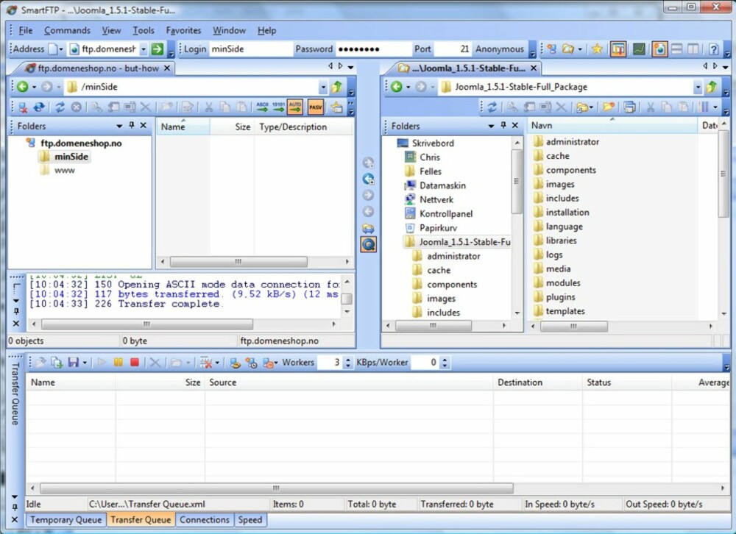Viewport: 736px width, 534px height.
Task: Click the disconnect icon in remote toolbar
Action: 23,107
